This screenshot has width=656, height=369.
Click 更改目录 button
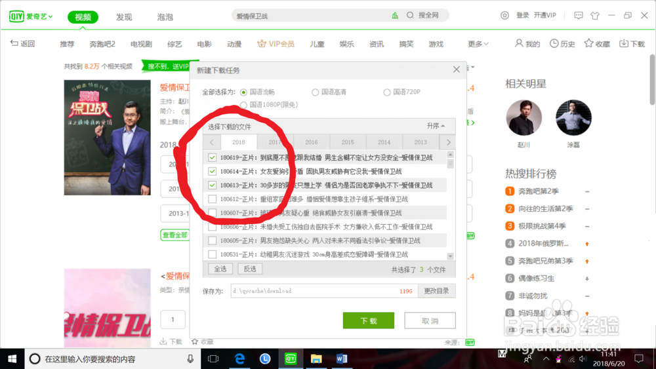point(436,291)
